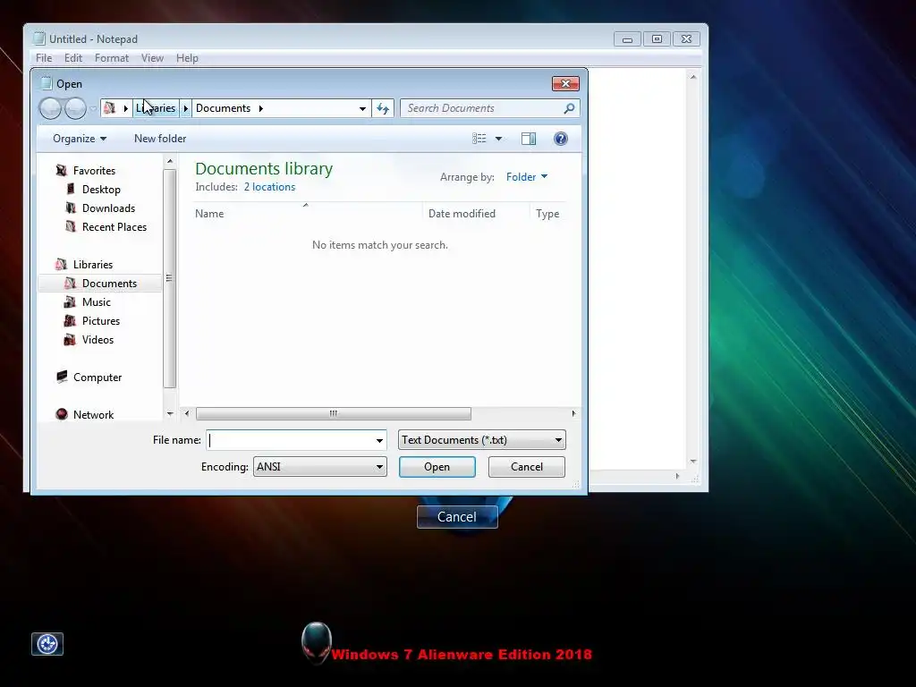Sort by the Type column header
The image size is (916, 687).
coord(547,214)
